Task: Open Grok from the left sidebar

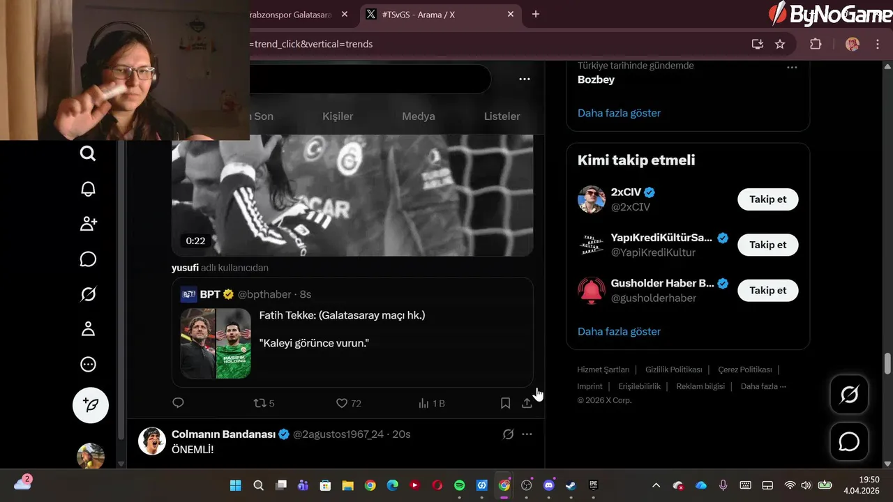Action: (88, 294)
